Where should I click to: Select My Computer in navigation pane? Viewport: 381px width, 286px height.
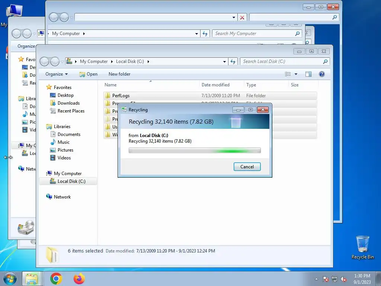coord(68,174)
